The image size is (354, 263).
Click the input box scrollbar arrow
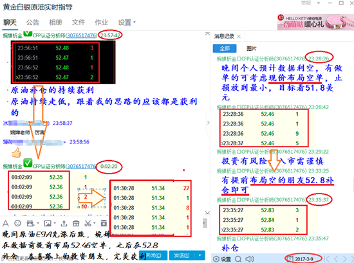204,223
